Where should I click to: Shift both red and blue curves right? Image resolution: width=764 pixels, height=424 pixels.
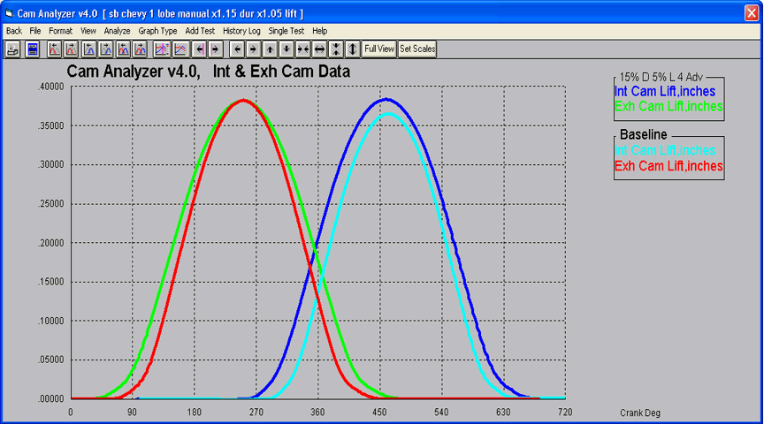(141, 49)
